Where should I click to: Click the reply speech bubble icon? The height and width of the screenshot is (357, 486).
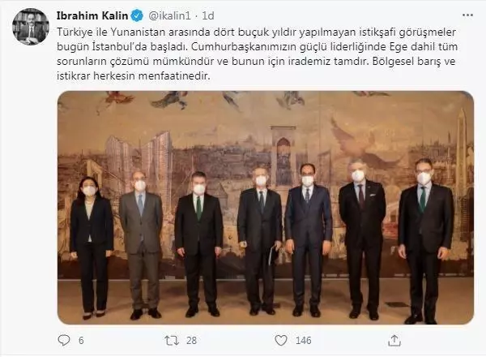(64, 340)
